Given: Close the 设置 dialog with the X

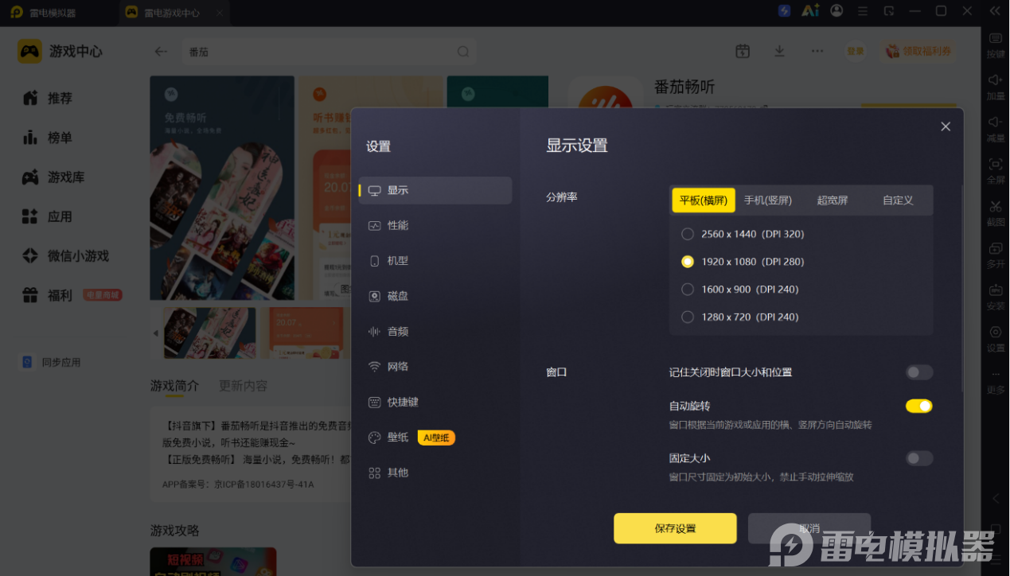Looking at the screenshot, I should point(946,126).
